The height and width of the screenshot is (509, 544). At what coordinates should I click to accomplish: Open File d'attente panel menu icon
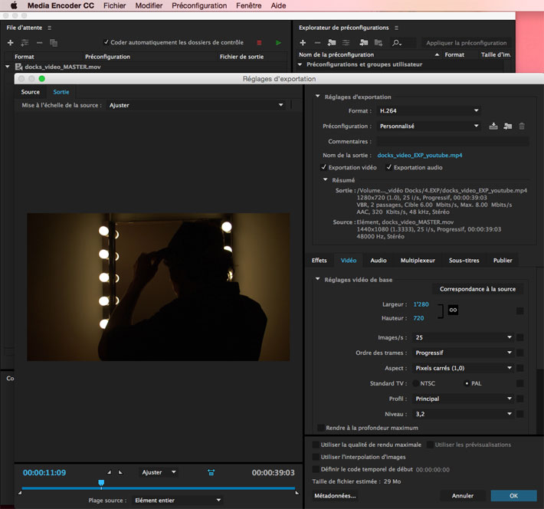coord(49,28)
